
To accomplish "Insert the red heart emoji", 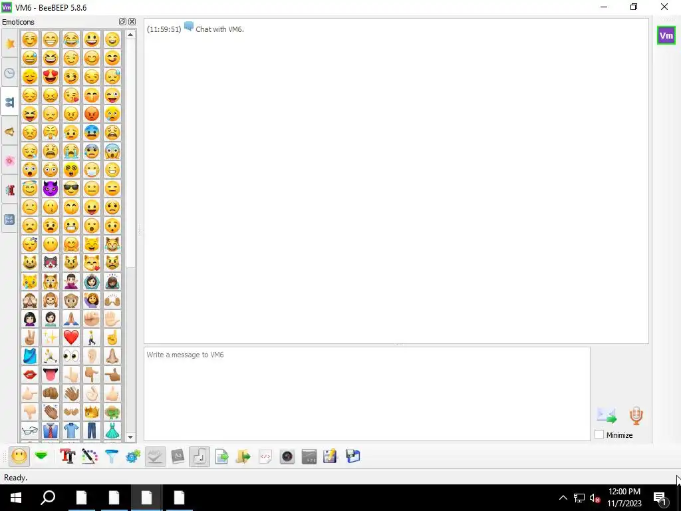I will (x=70, y=337).
